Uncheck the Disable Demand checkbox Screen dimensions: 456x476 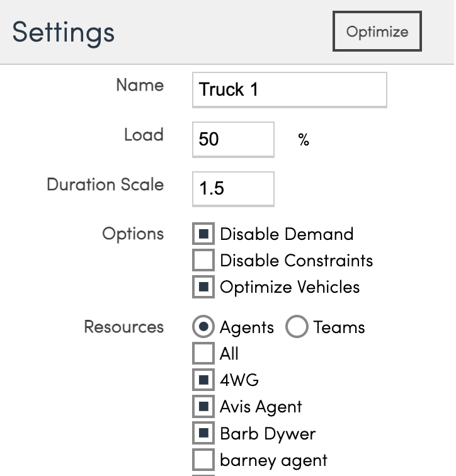tap(203, 234)
